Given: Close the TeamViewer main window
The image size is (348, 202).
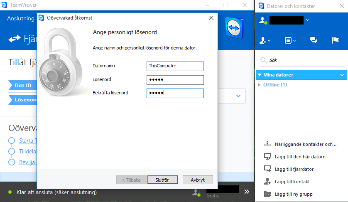Looking at the screenshot, I should tap(245, 5).
